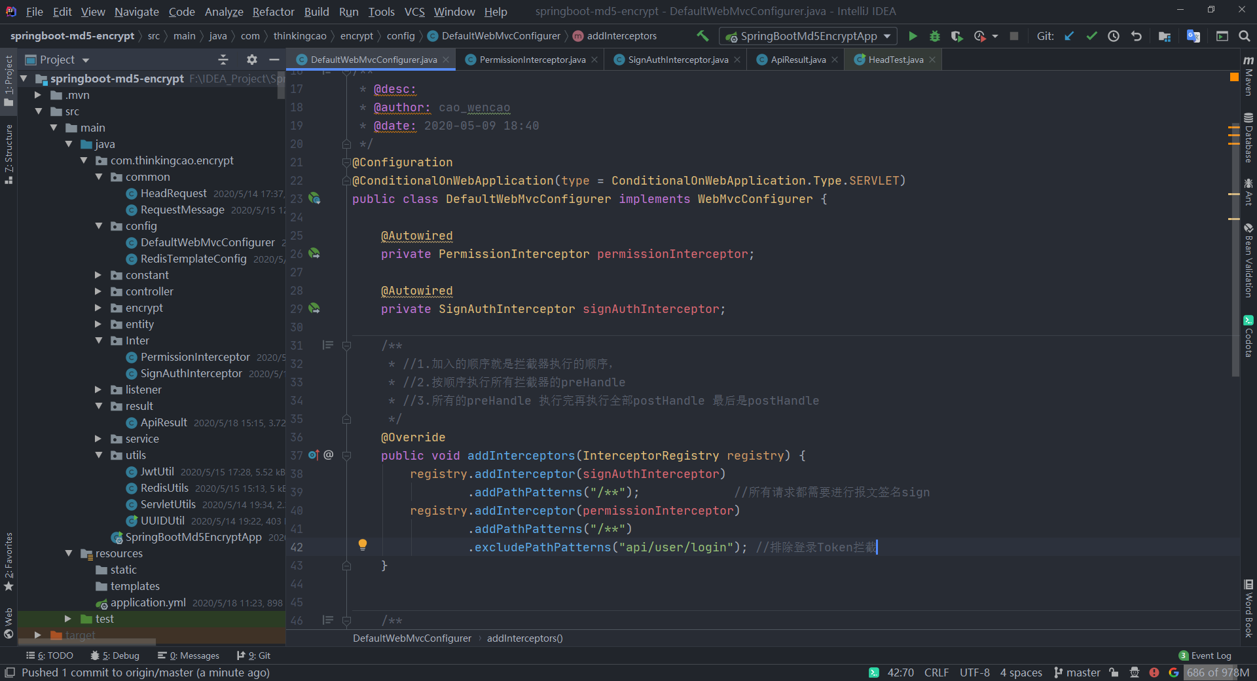Show Git history clock icon
Image resolution: width=1257 pixels, height=681 pixels.
click(1114, 36)
